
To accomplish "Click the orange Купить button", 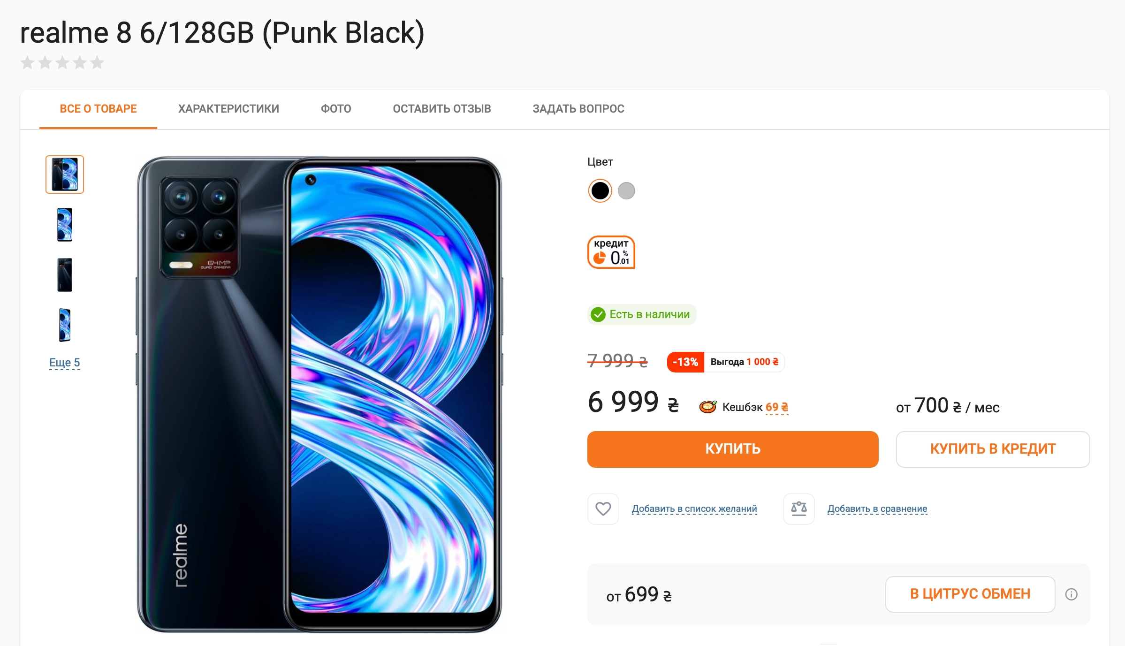I will [x=733, y=449].
